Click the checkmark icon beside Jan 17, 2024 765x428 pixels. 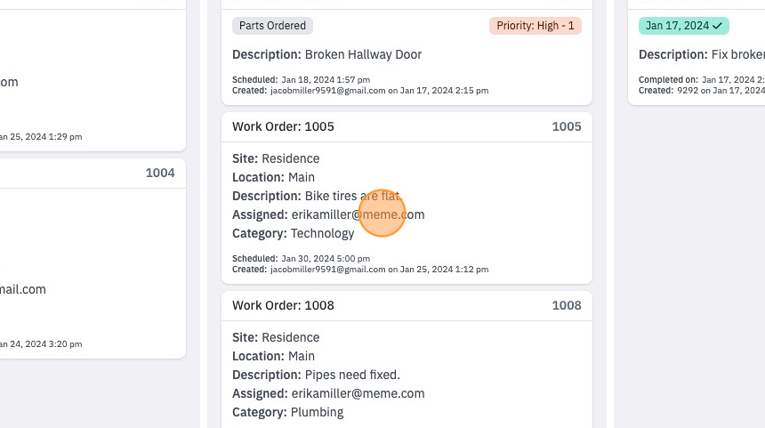pyautogui.click(x=717, y=27)
